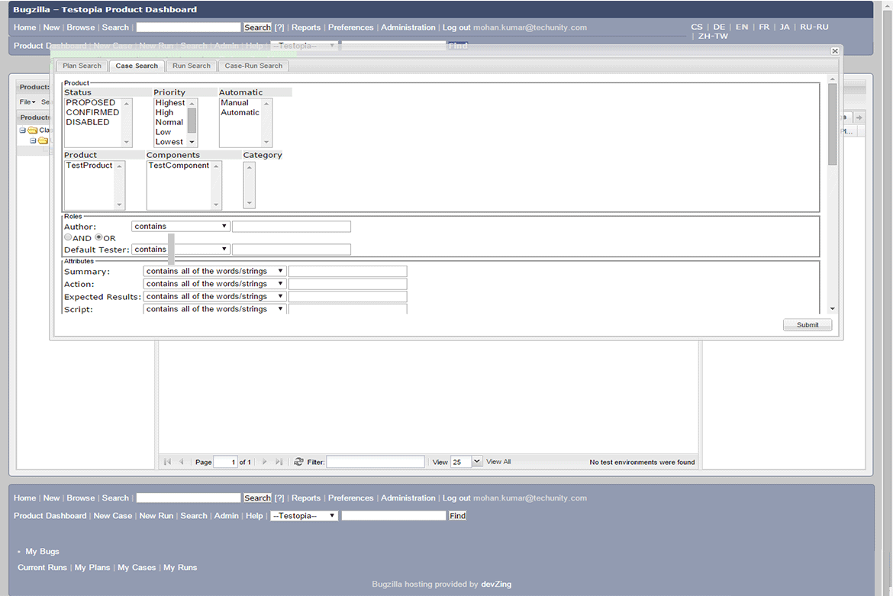Submit the case search form

(x=807, y=324)
